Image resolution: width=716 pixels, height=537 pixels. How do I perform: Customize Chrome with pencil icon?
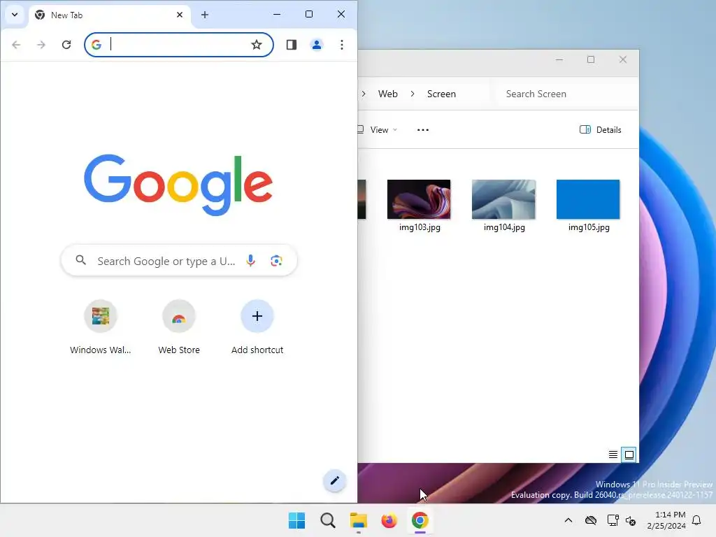click(335, 480)
